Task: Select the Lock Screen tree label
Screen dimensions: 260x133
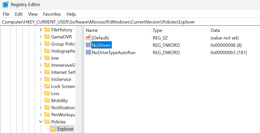Action: [x=63, y=86]
